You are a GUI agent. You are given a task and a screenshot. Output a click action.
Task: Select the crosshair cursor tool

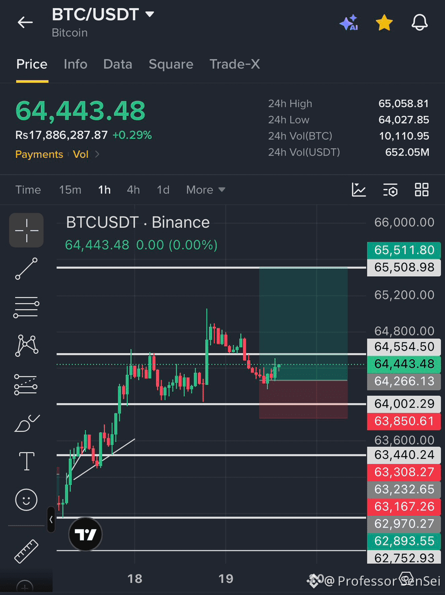26,230
